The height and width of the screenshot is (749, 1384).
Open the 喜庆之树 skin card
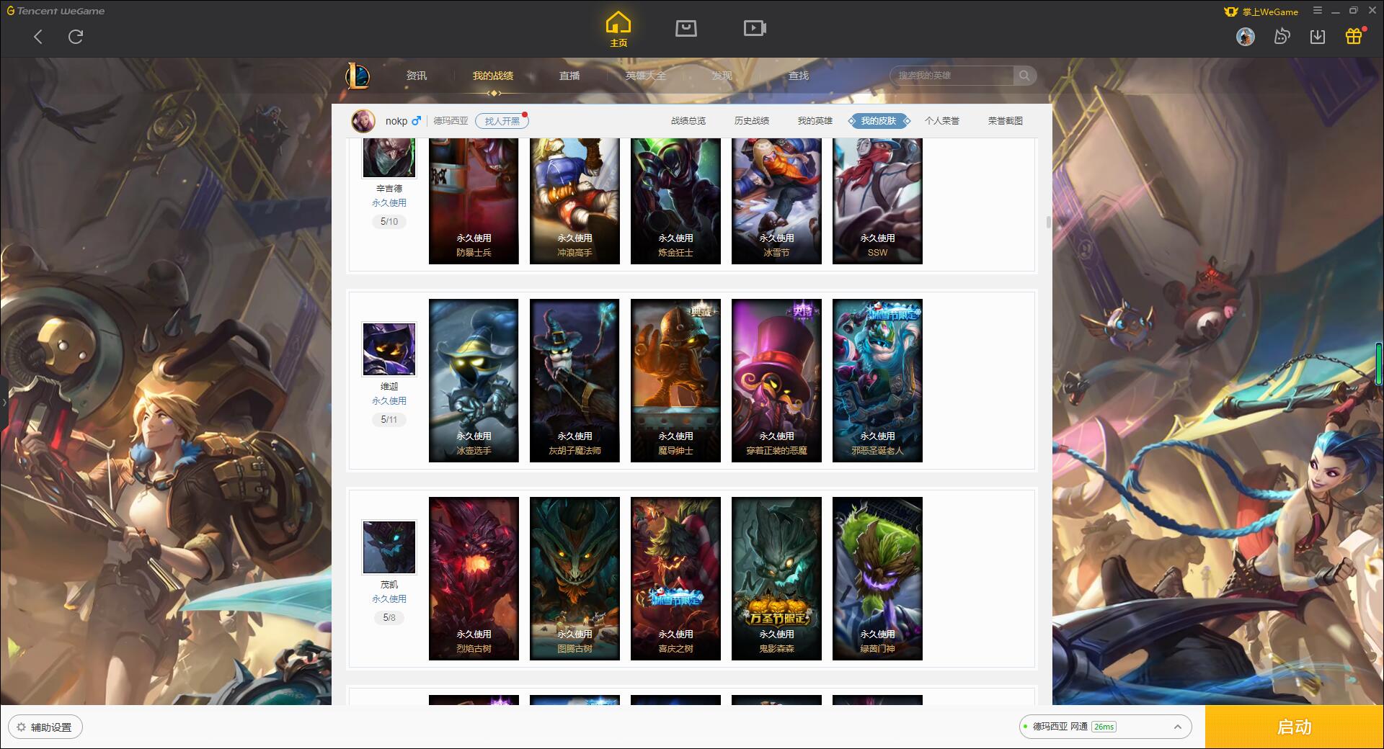click(675, 578)
